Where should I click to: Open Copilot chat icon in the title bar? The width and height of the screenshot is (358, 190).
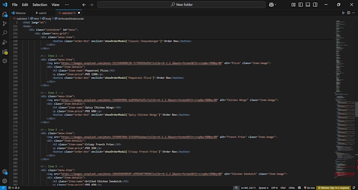point(271,5)
